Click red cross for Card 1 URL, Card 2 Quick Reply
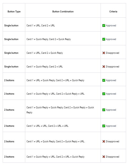The height and width of the screenshot is (166, 129). pyautogui.click(x=104, y=53)
